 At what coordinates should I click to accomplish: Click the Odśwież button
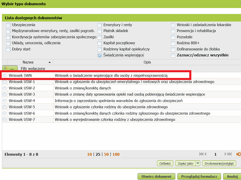165,163
